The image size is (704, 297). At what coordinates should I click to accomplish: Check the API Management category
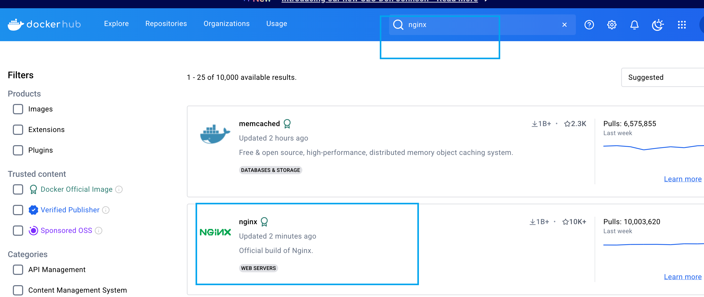(x=18, y=270)
